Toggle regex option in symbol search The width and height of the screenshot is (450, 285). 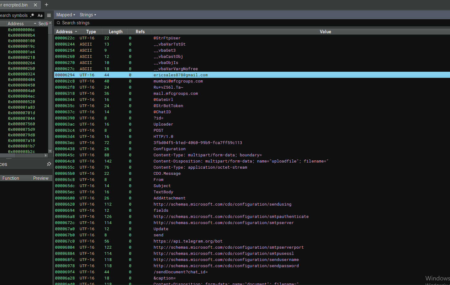click(32, 15)
